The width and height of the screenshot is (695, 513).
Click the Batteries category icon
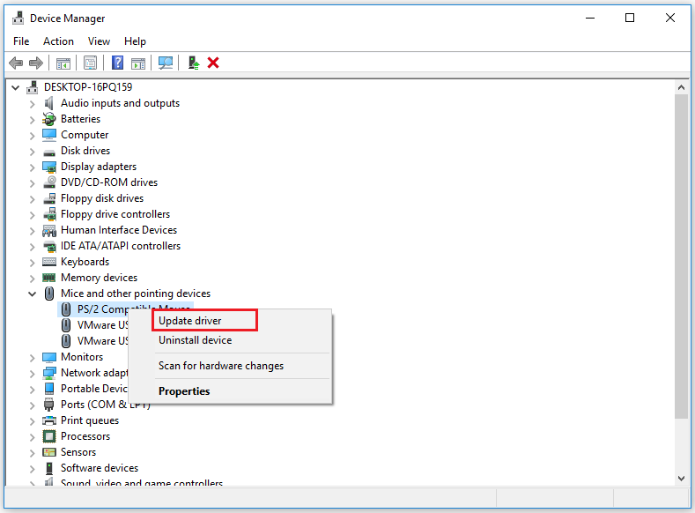49,119
